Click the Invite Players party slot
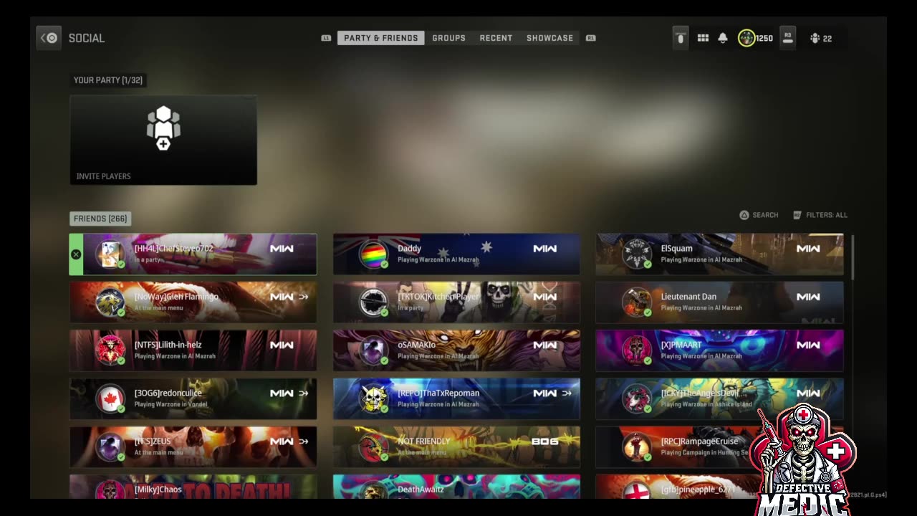Screen dimensions: 917x516 point(163,140)
